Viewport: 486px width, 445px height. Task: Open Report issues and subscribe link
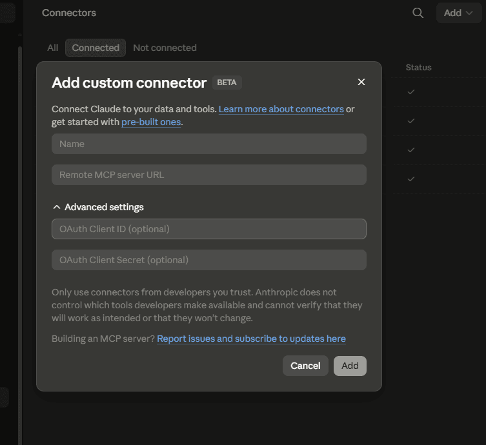[x=251, y=339]
